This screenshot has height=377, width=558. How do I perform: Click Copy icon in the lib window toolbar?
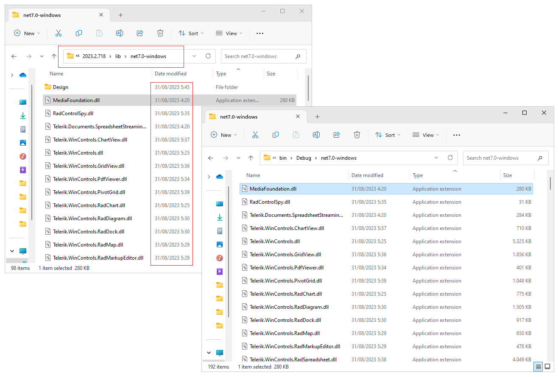79,33
